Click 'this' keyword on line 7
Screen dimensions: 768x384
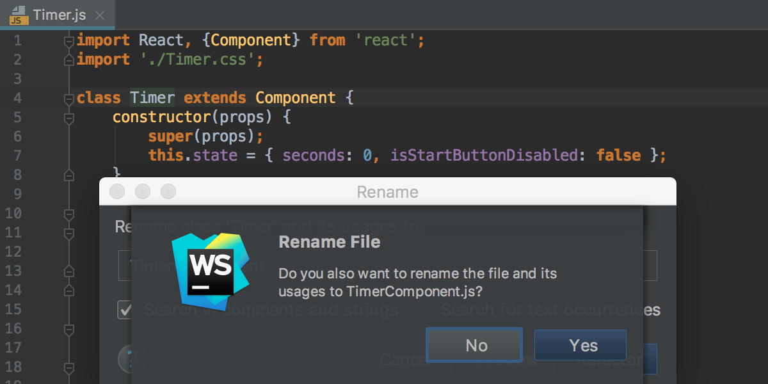click(x=166, y=156)
